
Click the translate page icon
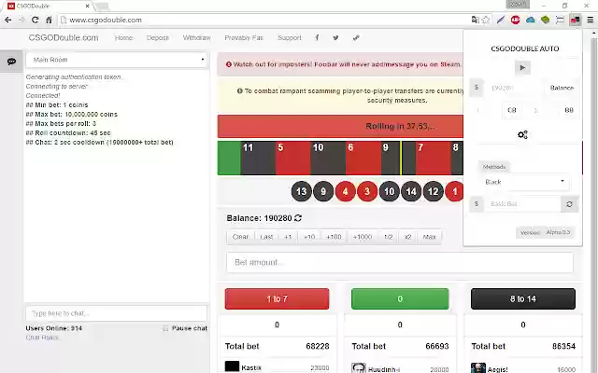(x=476, y=20)
